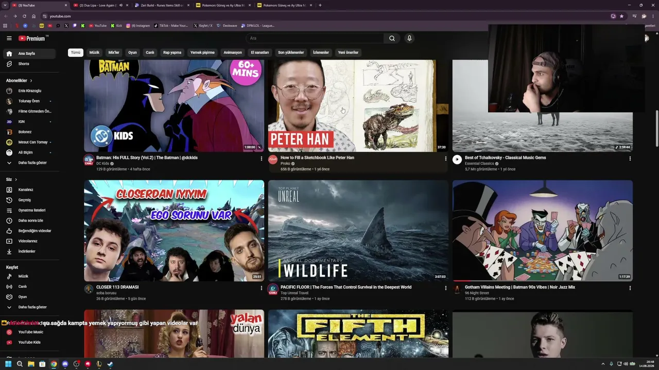The width and height of the screenshot is (659, 370).
Task: Go to browser home page button
Action: click(x=33, y=16)
